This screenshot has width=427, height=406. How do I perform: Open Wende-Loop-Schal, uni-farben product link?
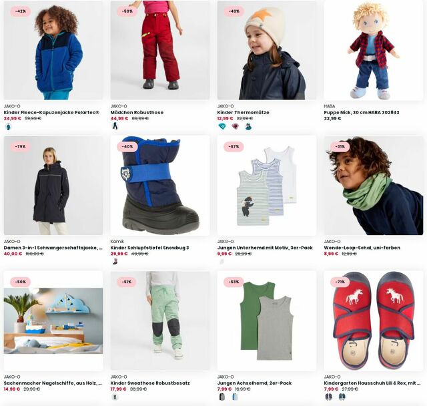(362, 248)
